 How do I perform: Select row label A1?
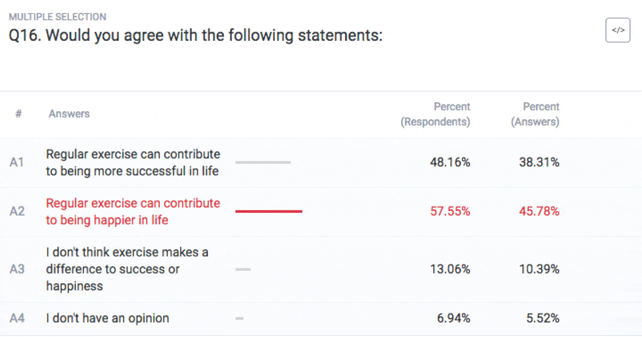[16, 162]
